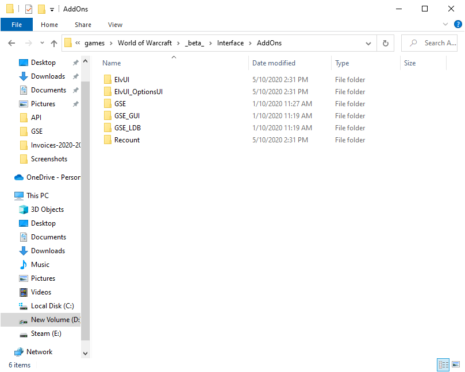The width and height of the screenshot is (465, 372).
Task: Click the Back navigation arrow
Action: (11, 43)
